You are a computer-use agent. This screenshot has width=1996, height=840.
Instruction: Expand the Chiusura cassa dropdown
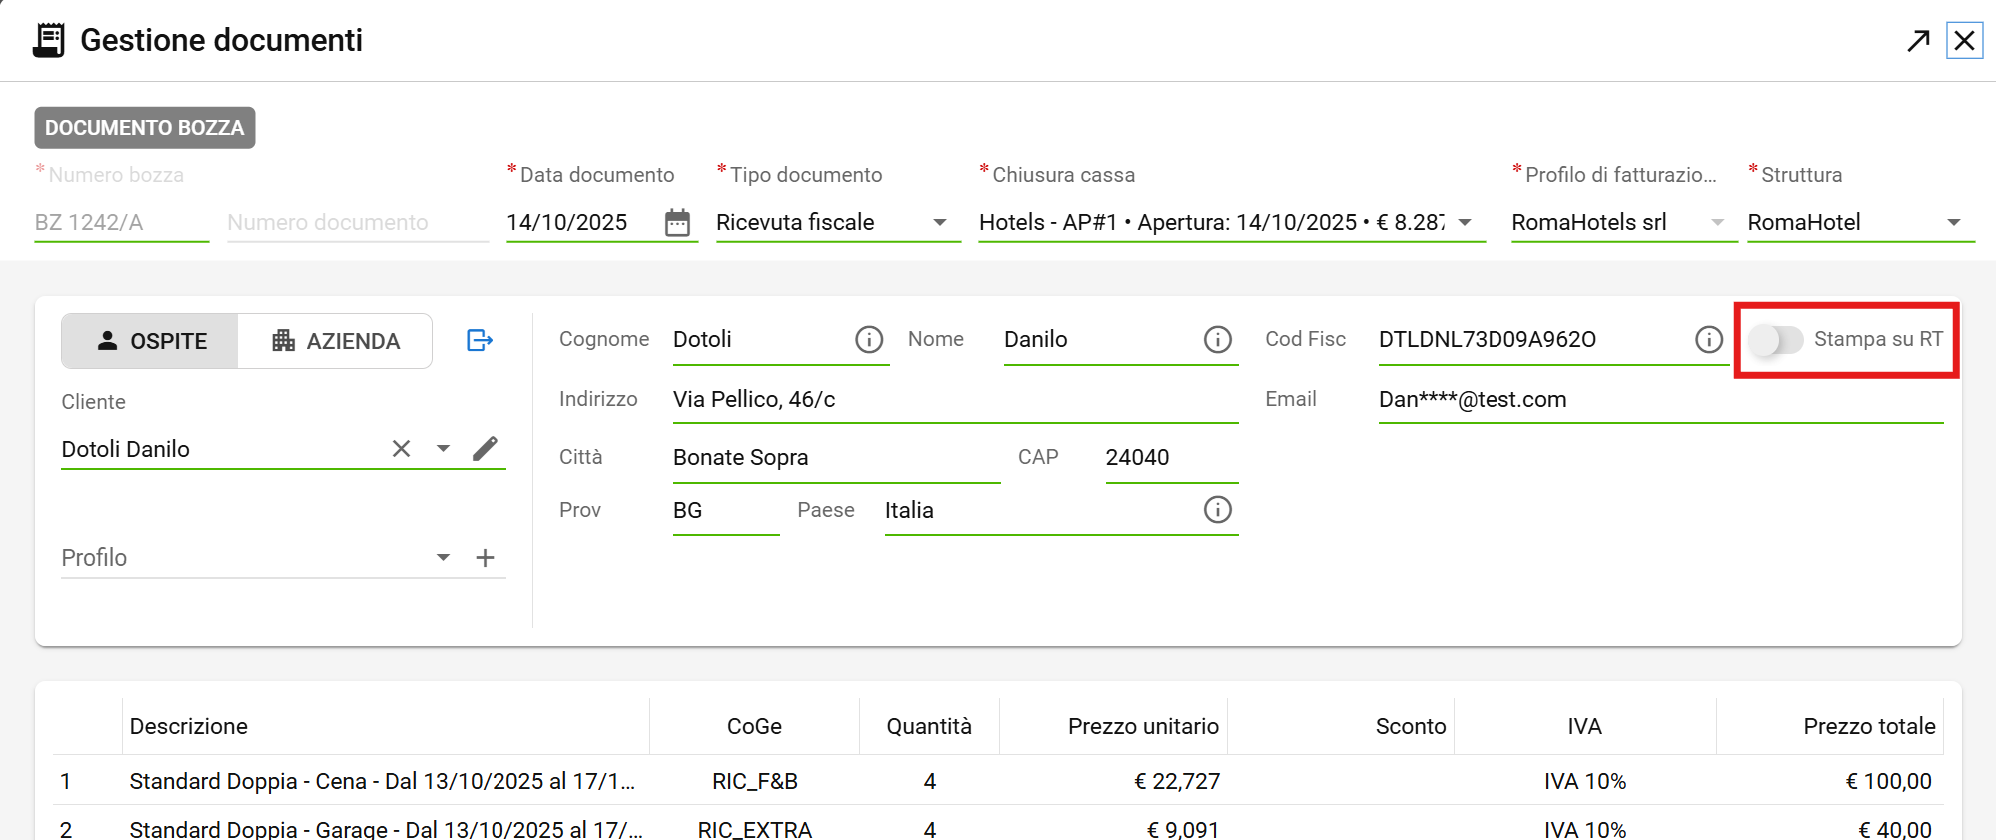click(x=1465, y=222)
